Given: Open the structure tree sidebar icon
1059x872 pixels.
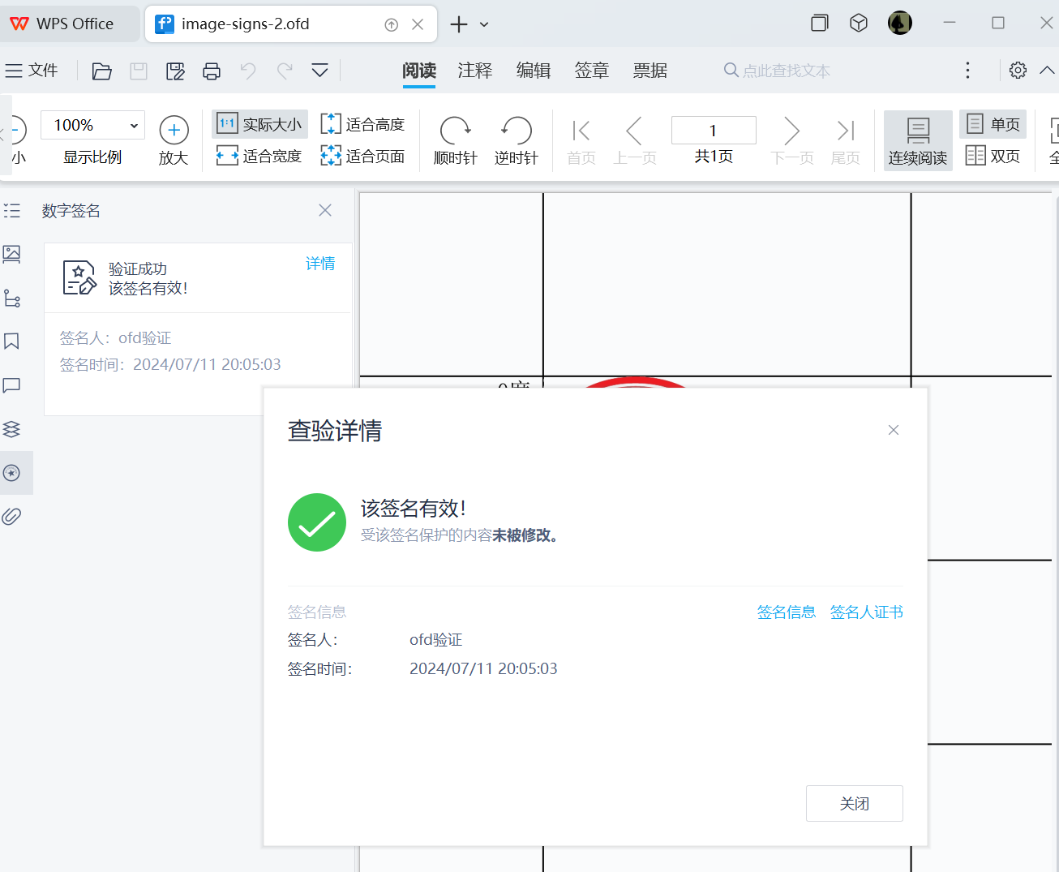Looking at the screenshot, I should point(12,299).
